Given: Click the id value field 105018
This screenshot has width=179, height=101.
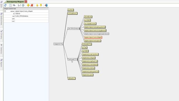Looking at the screenshot, I should tap(32, 14).
